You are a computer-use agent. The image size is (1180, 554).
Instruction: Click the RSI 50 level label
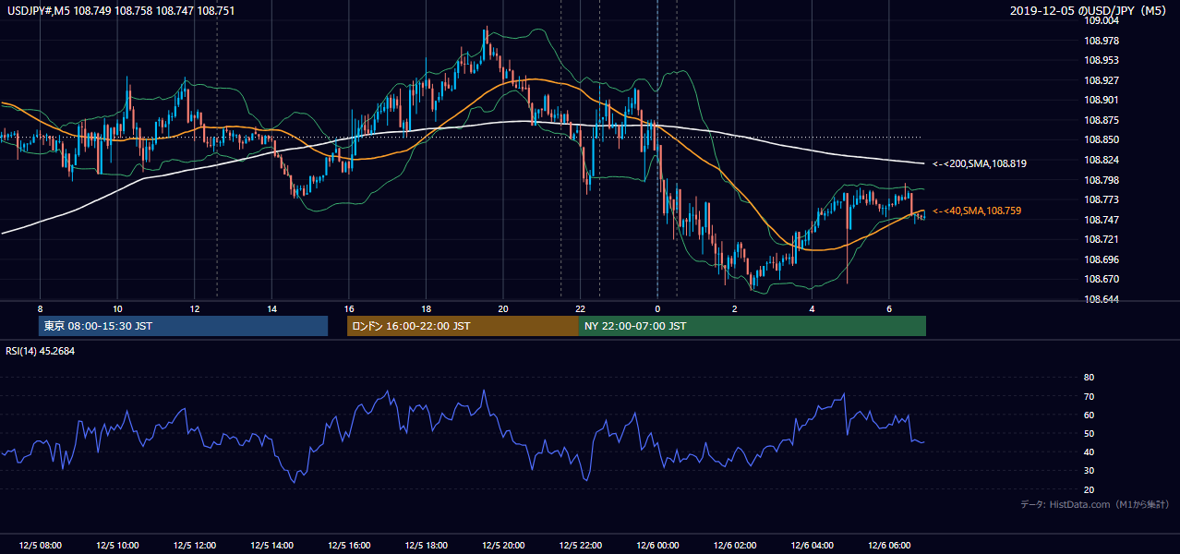tap(1089, 433)
